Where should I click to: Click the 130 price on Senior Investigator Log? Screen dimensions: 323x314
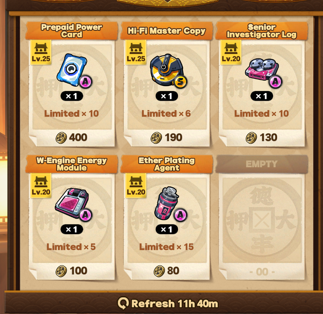(x=269, y=138)
